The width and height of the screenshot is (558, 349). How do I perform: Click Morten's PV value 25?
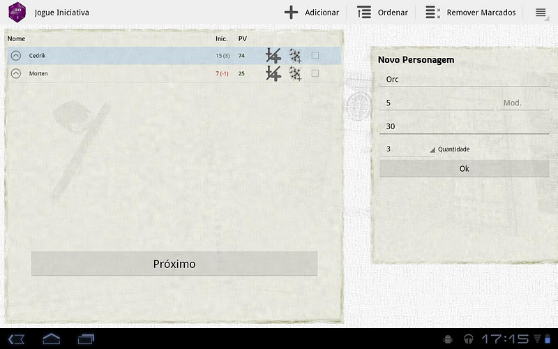pyautogui.click(x=241, y=73)
